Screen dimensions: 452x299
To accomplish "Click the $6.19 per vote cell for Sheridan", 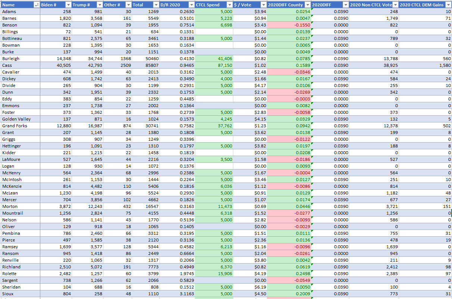I will tap(250, 287).
